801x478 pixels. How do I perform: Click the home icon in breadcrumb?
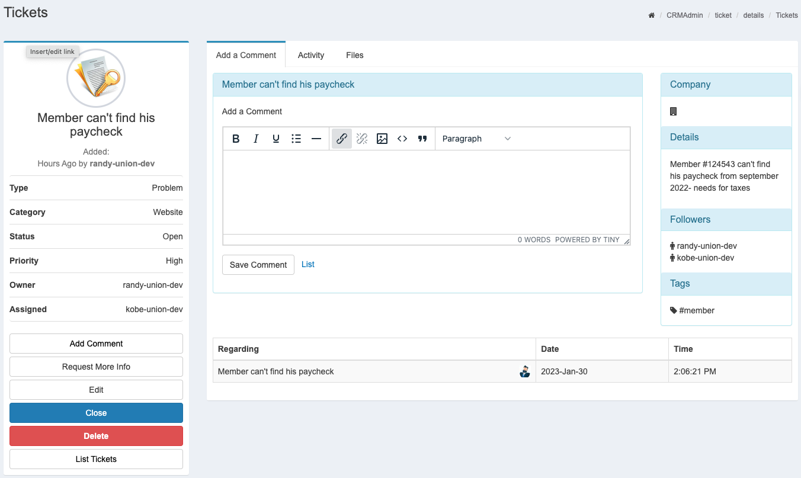(652, 15)
